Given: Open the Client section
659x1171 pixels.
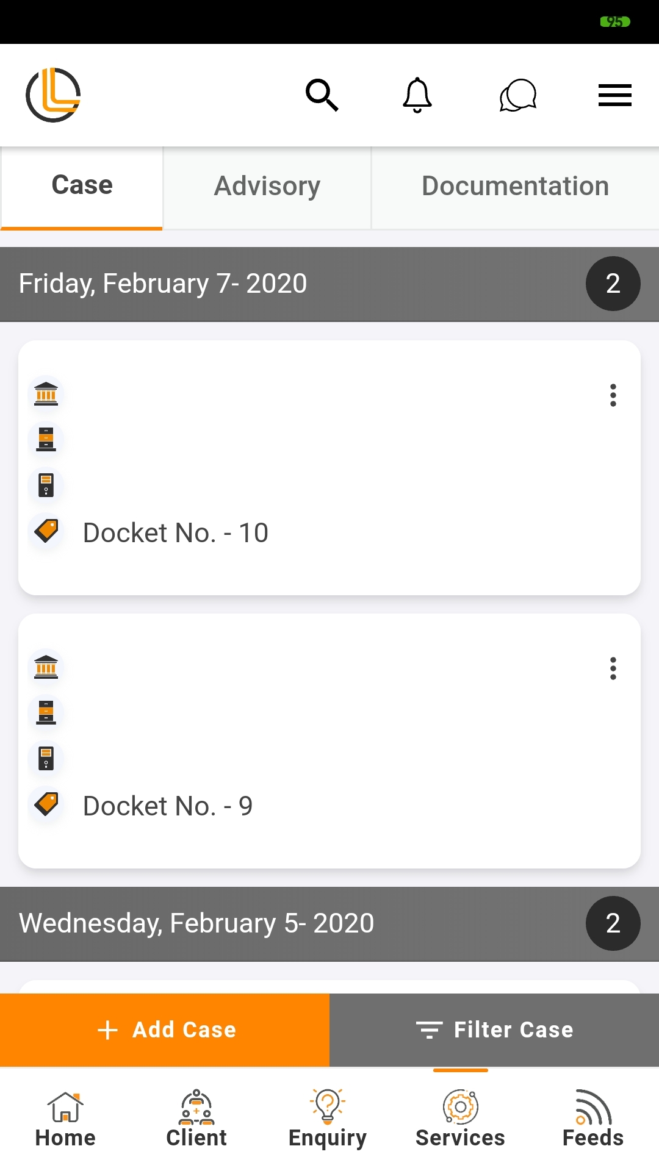Looking at the screenshot, I should tap(196, 1120).
